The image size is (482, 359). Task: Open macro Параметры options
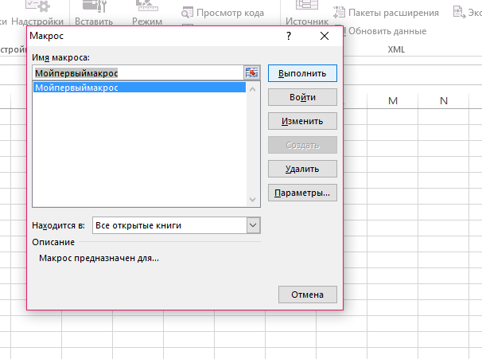tap(302, 193)
